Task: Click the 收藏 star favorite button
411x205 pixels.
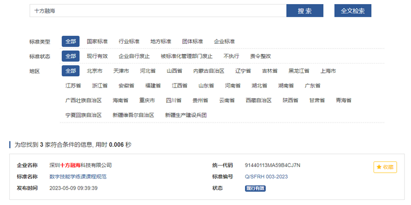Action: point(385,167)
